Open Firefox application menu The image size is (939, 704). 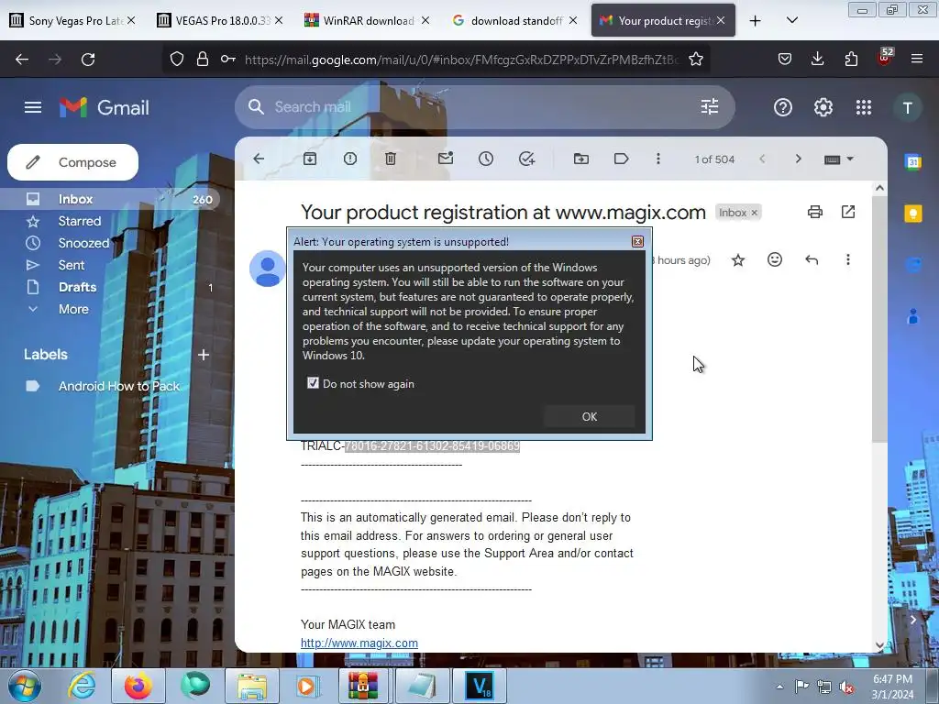tap(916, 59)
